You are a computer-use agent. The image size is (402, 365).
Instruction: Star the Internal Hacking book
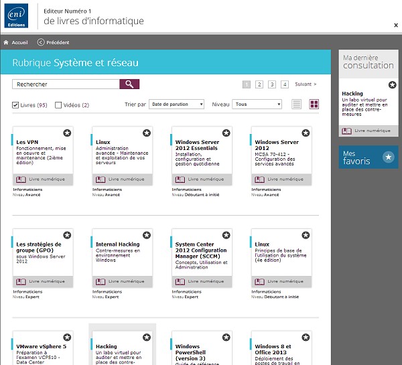(x=147, y=235)
